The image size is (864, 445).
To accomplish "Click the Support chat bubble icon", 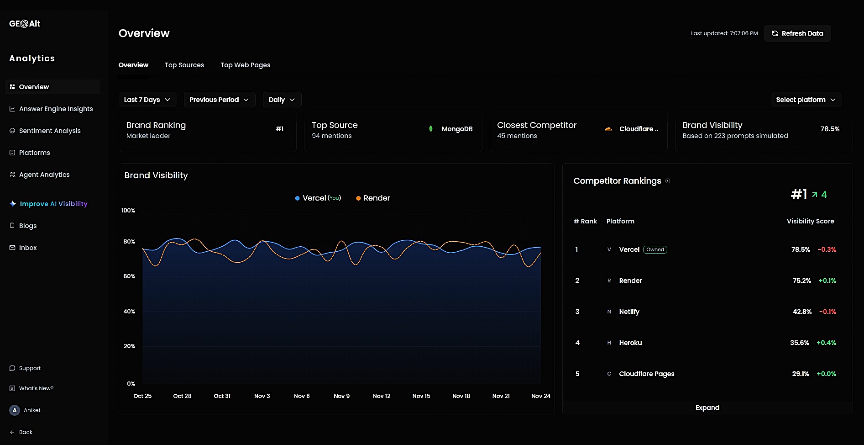I will [12, 368].
